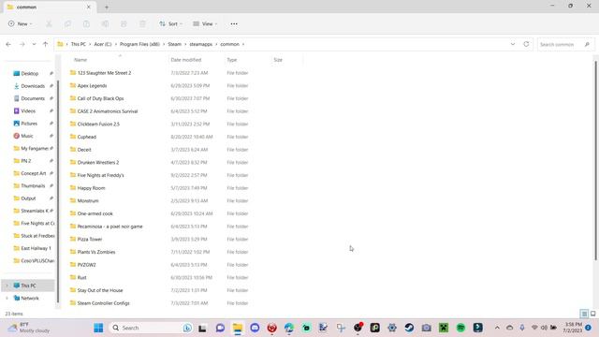Sort by the Size column header
Screen dimensions: 599x337
[x=278, y=60]
